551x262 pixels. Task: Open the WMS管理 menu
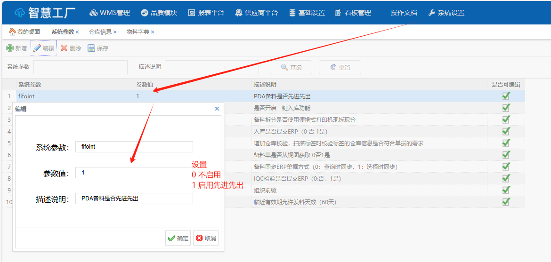110,13
